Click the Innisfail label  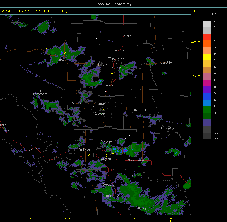109,86
